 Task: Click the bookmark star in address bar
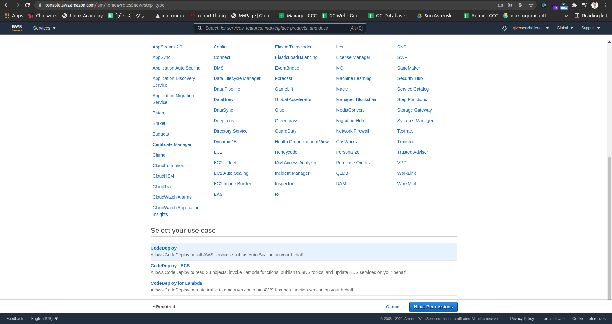(x=531, y=5)
